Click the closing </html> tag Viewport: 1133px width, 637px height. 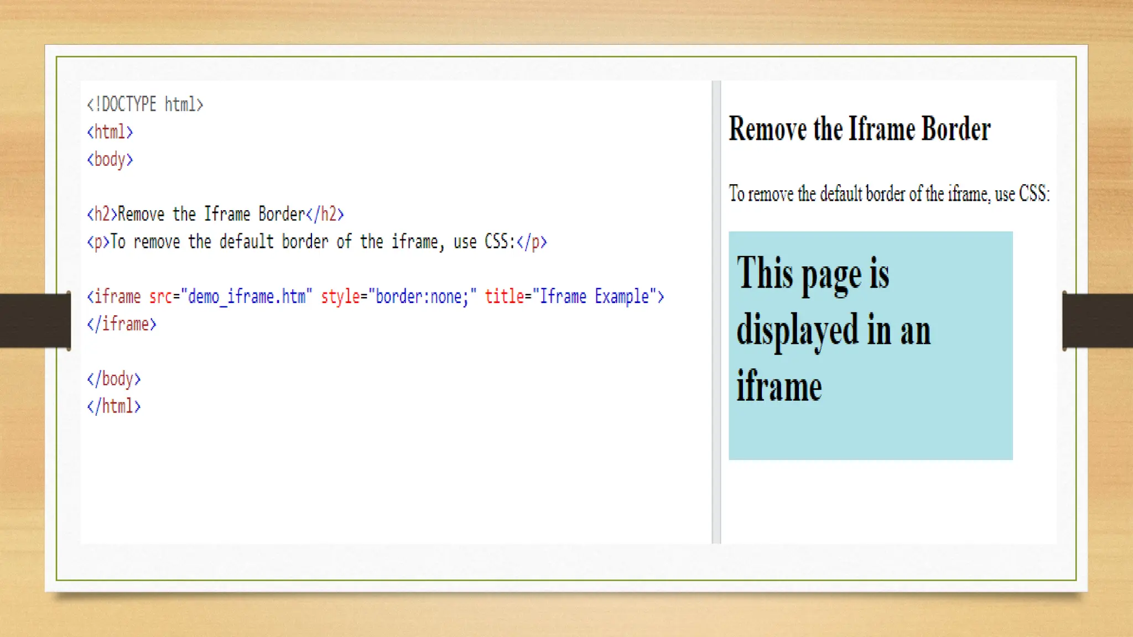[114, 406]
